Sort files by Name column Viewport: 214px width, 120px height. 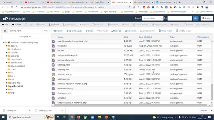click(61, 37)
